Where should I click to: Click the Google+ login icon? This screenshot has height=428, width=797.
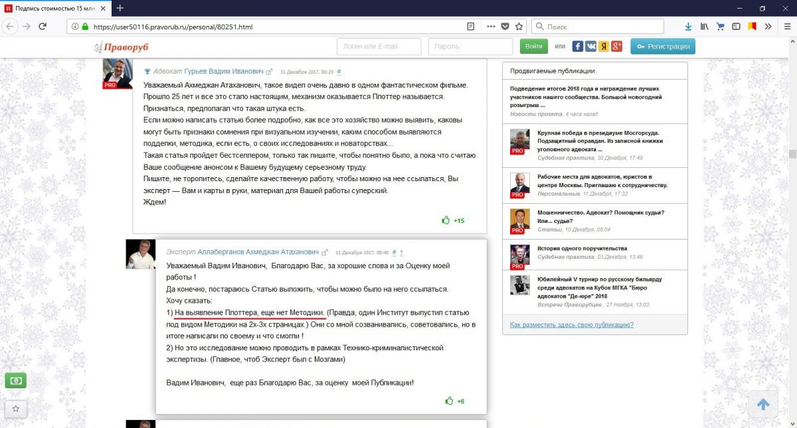click(616, 46)
